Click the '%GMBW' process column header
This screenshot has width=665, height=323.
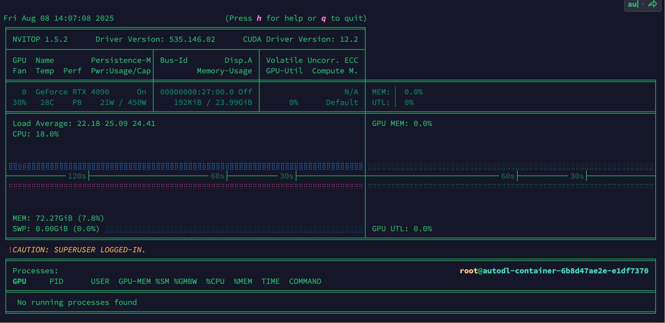click(185, 282)
